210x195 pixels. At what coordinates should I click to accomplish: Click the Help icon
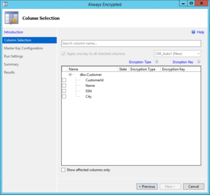pos(193,32)
